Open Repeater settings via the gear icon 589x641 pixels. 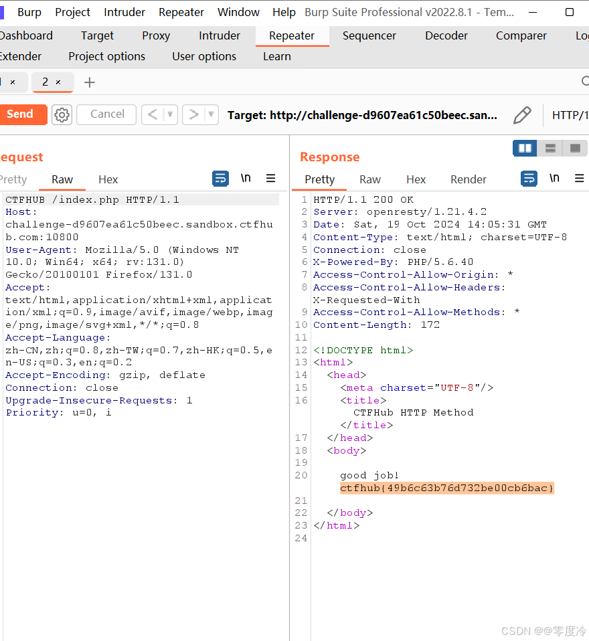[62, 114]
